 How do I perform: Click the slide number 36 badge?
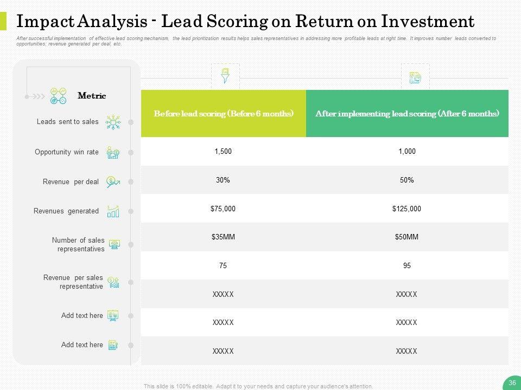coord(511,383)
